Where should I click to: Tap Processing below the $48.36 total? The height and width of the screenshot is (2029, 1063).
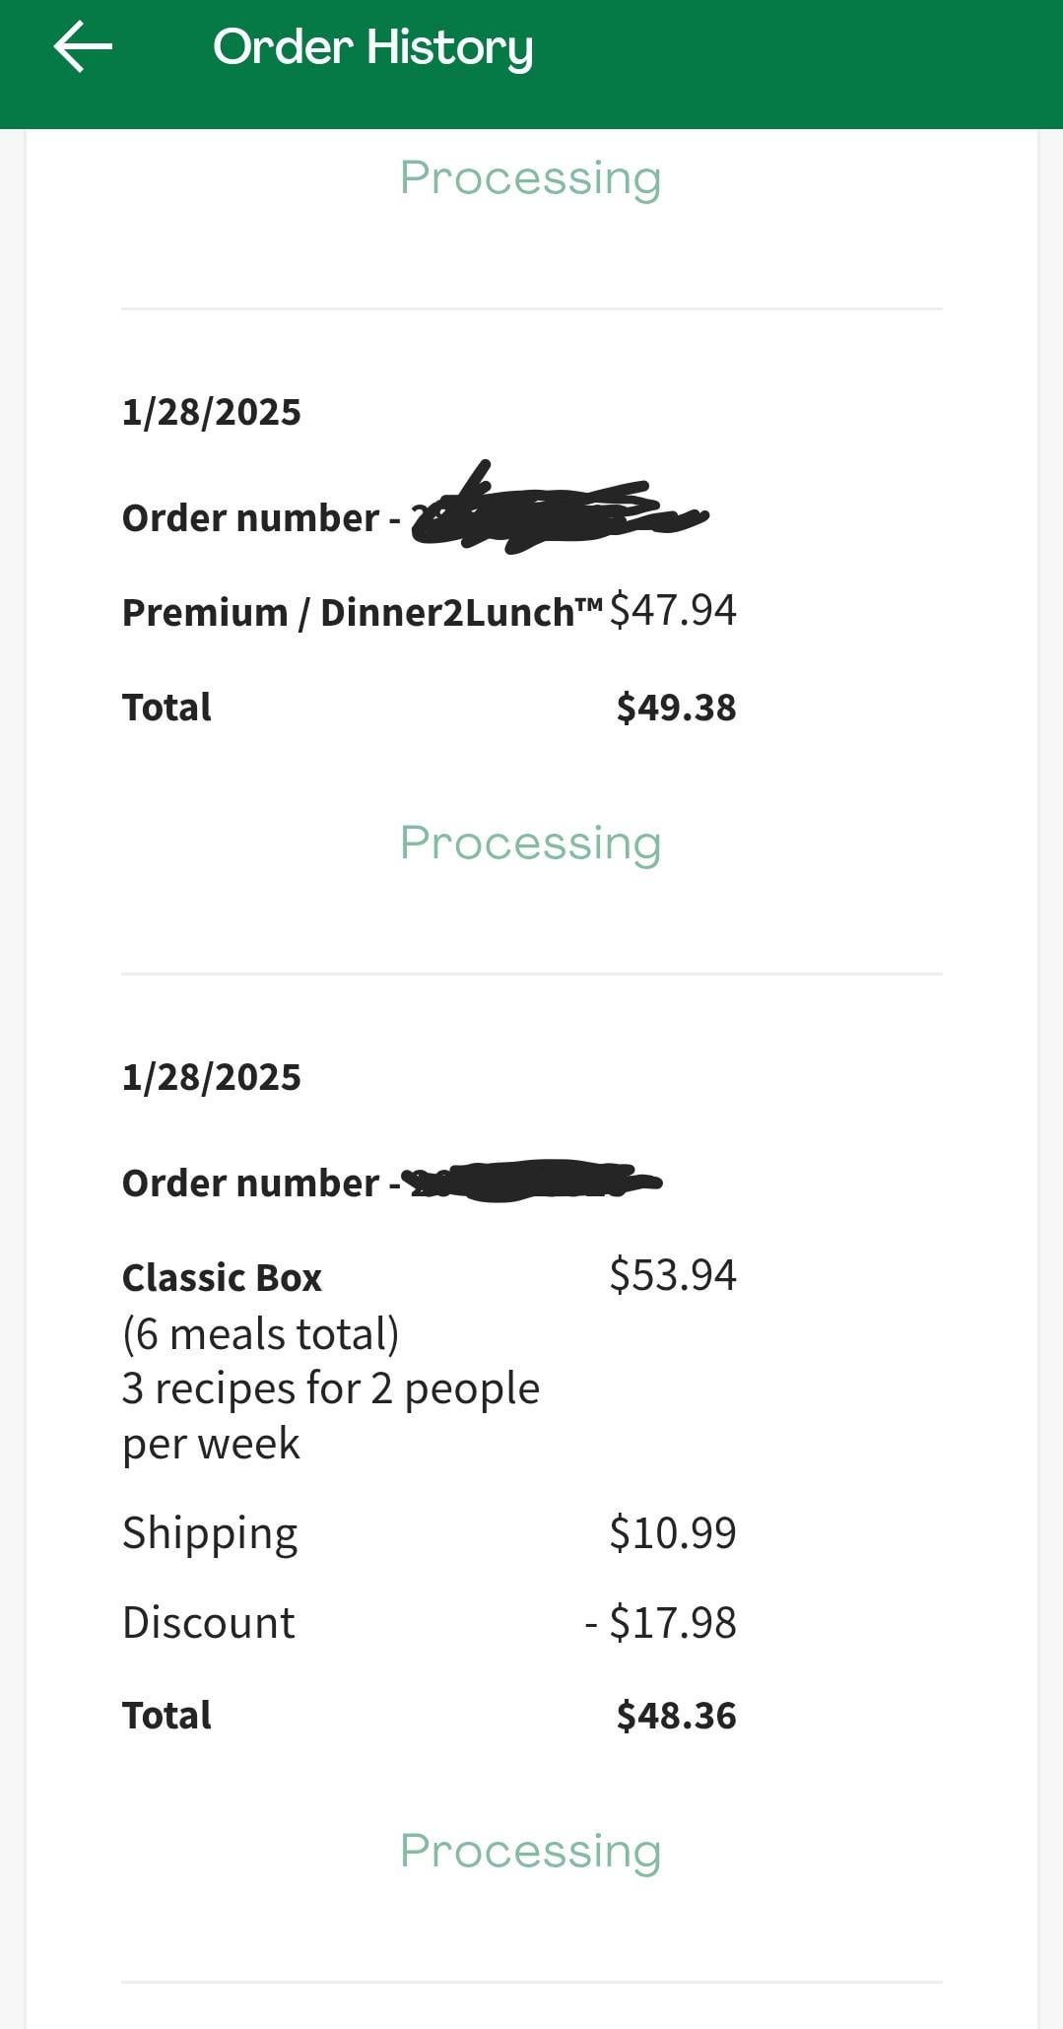[530, 1852]
